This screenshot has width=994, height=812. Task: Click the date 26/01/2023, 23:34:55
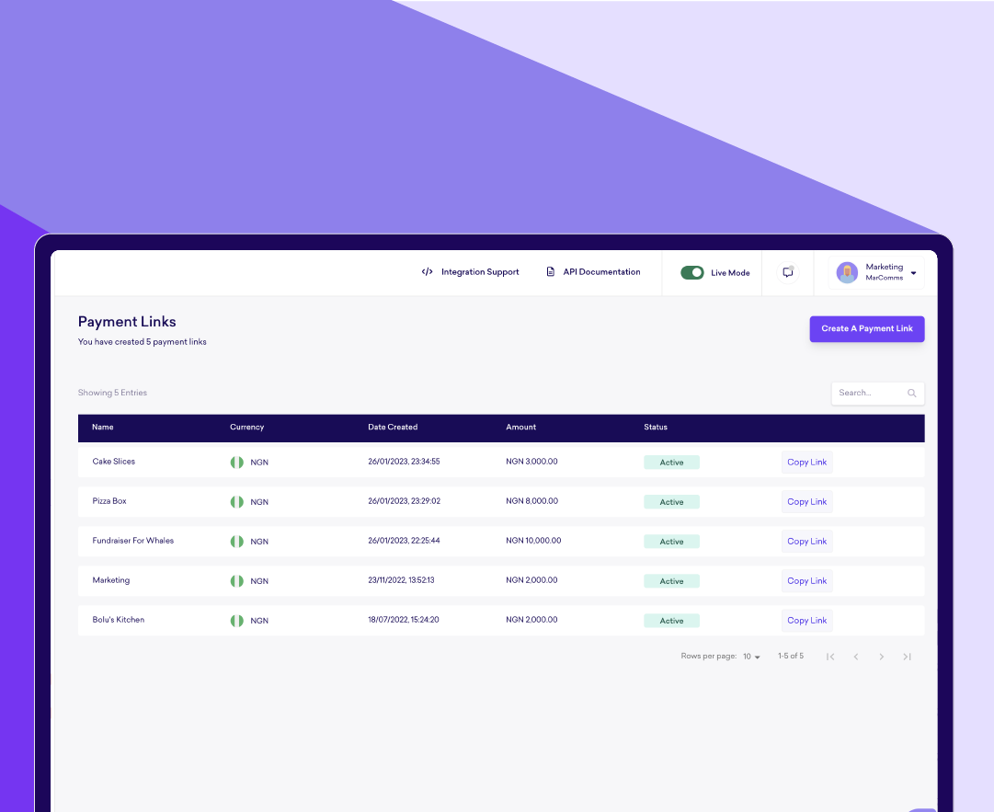(404, 462)
